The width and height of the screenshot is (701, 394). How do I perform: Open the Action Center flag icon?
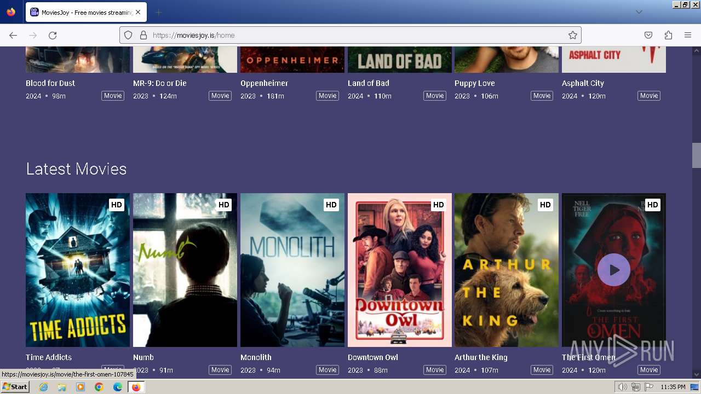pyautogui.click(x=648, y=387)
